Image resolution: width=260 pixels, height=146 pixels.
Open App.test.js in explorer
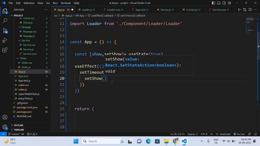[24, 81]
